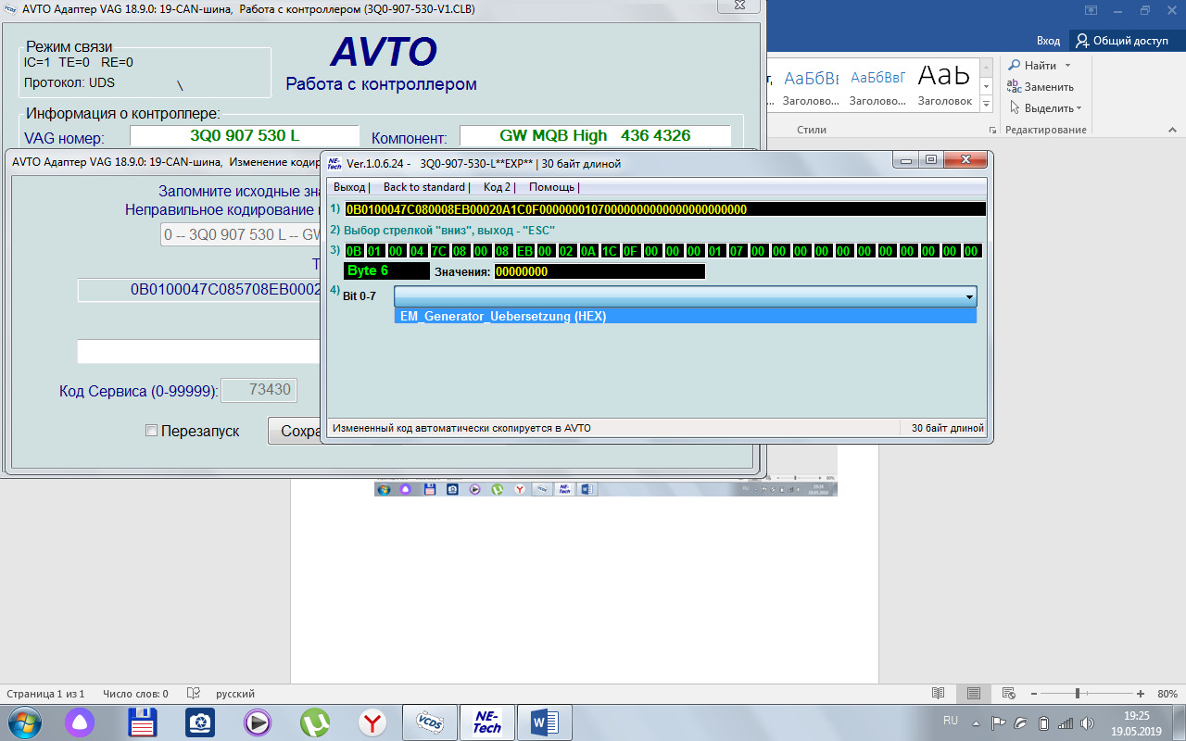The width and height of the screenshot is (1186, 741).
Task: Open the dropdown arrow next to Найти
Action: tap(1067, 66)
